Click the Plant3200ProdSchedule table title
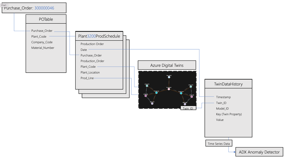The image size is (285, 159). [99, 36]
